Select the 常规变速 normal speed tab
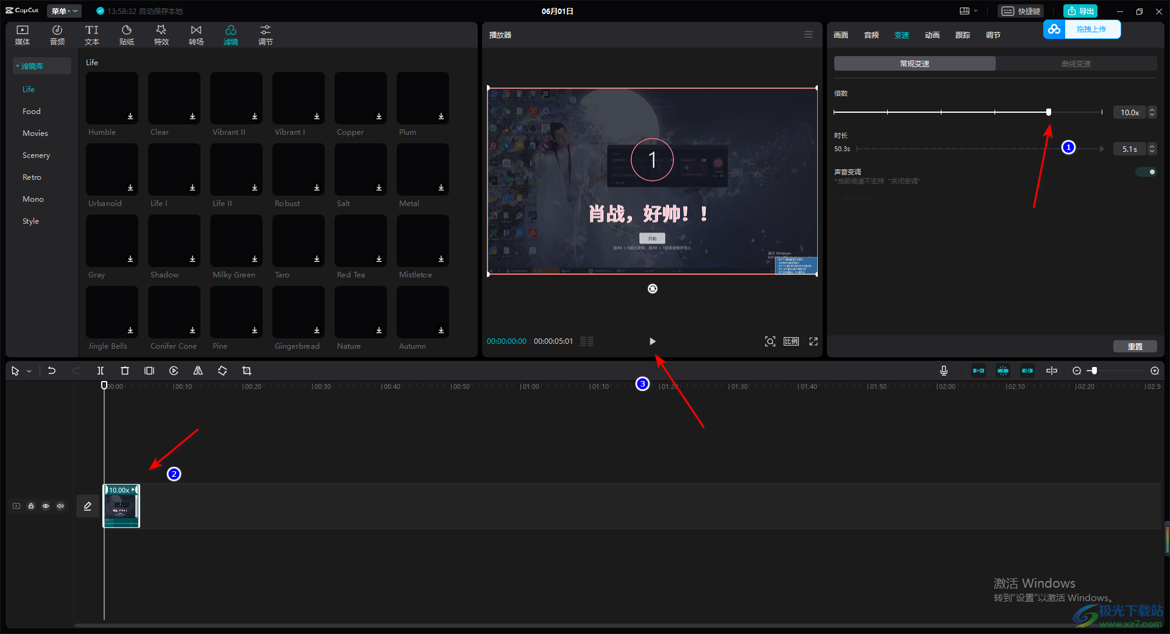 915,63
